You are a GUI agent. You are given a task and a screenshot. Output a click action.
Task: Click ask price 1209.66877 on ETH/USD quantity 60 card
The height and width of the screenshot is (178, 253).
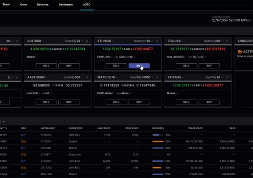(214, 85)
